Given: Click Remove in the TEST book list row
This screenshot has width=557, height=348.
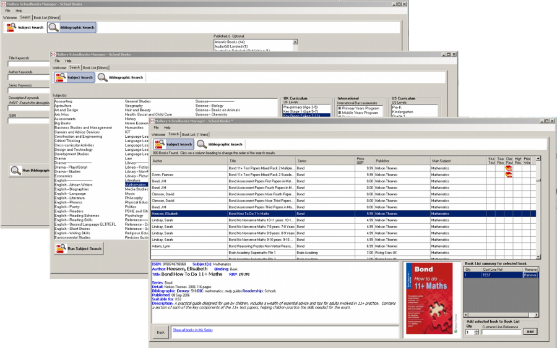Looking at the screenshot, I should tap(530, 275).
